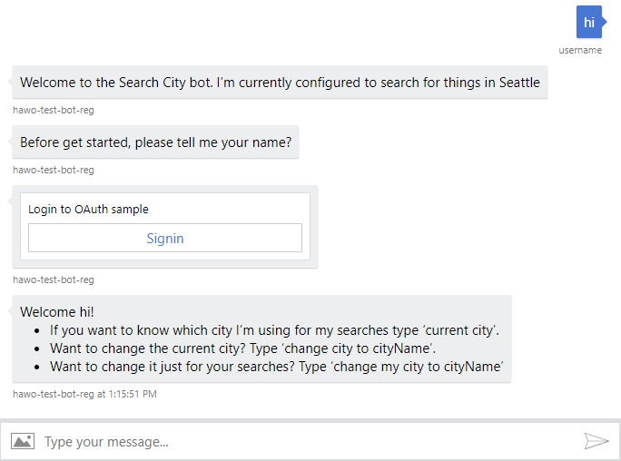The width and height of the screenshot is (621, 461).
Task: Click the 'Welcome hi!' greeting text
Action: click(56, 311)
